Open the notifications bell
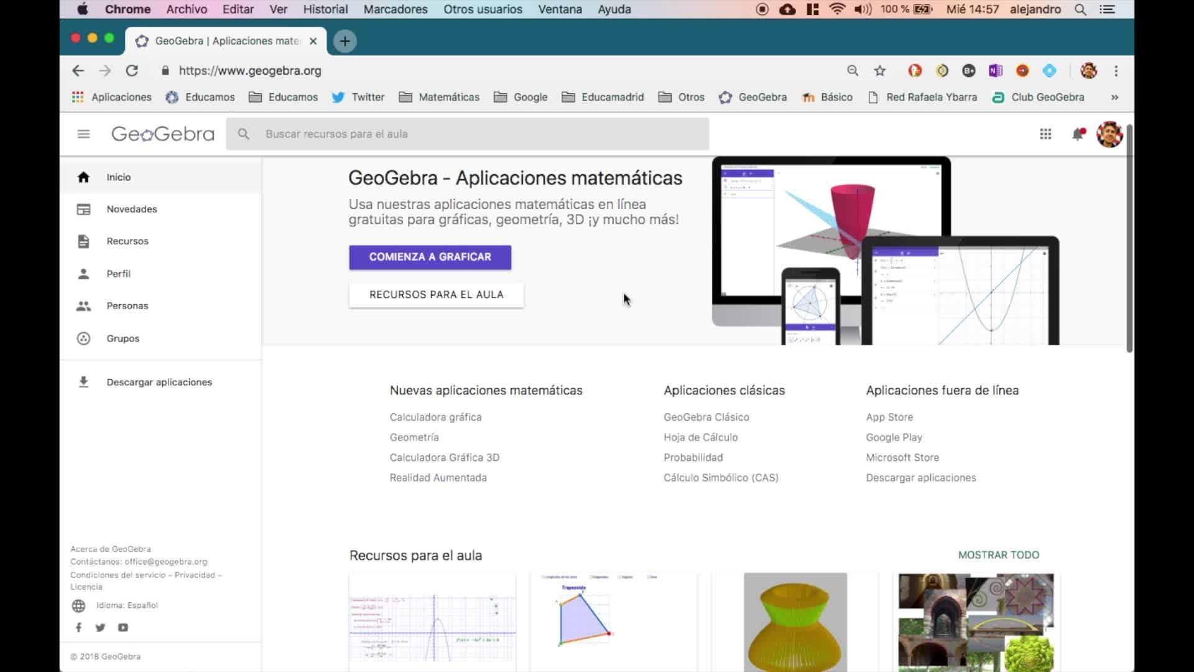Viewport: 1194px width, 672px height. coord(1078,134)
